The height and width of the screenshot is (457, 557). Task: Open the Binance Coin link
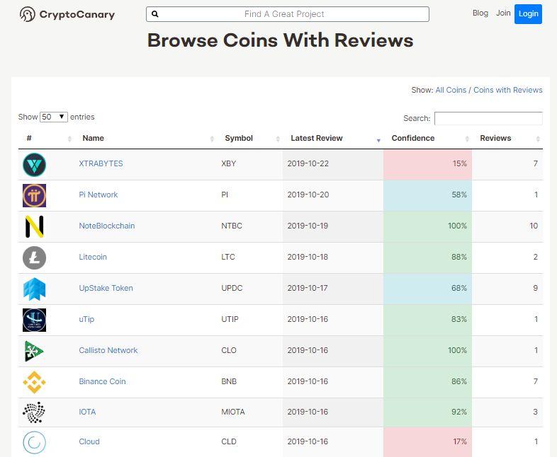tap(102, 381)
